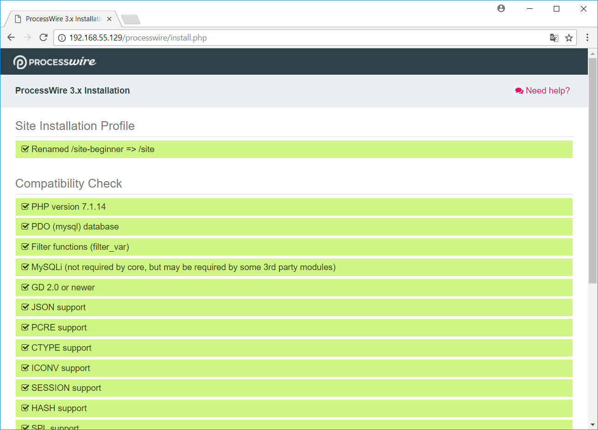Select the ProcessWire 3.x Installation tab
598x430 pixels.
(62, 19)
